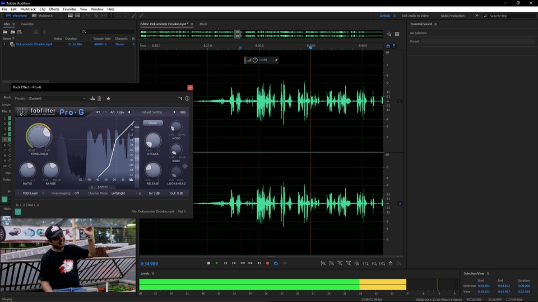Viewport: 538px width, 302px height.
Task: Click the Rewind button
Action: click(x=243, y=263)
